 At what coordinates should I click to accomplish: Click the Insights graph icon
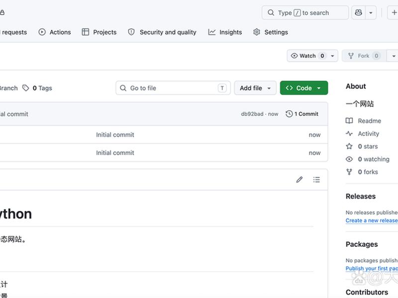click(x=212, y=32)
